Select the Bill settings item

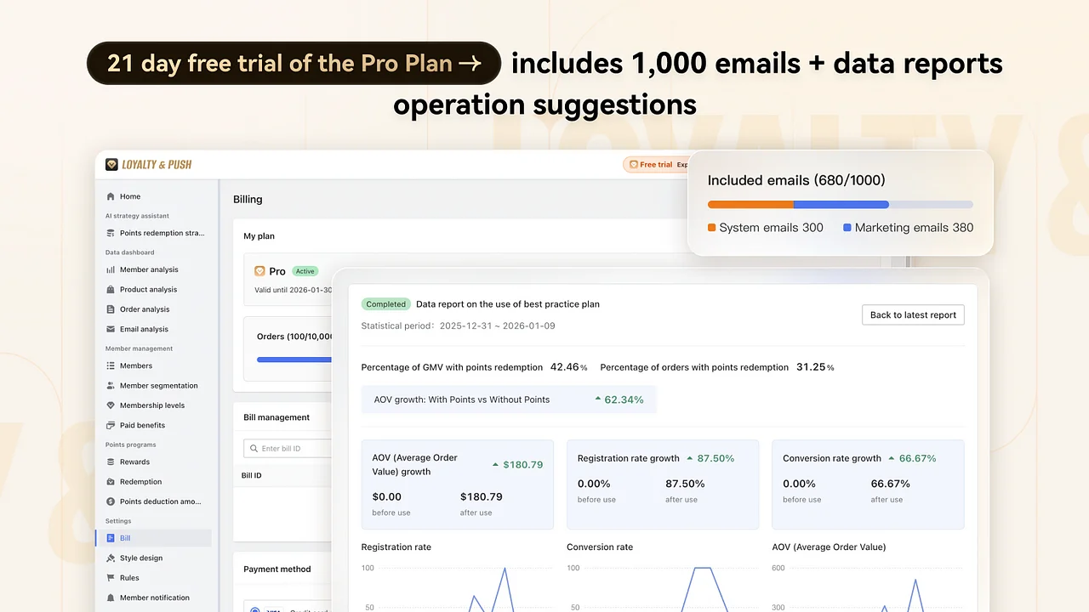pos(125,538)
